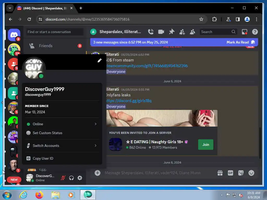267x200 pixels.
Task: Open the Discord inbox icon
Action: pos(245,32)
